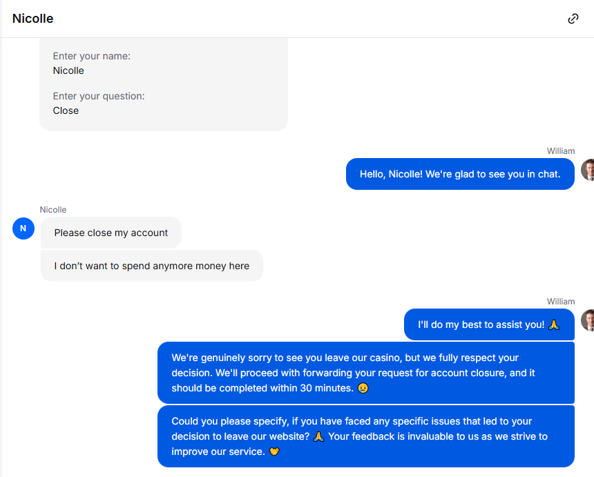594x477 pixels.
Task: Click the 'Hello, Nicolle!' greeting bubble
Action: click(x=460, y=174)
